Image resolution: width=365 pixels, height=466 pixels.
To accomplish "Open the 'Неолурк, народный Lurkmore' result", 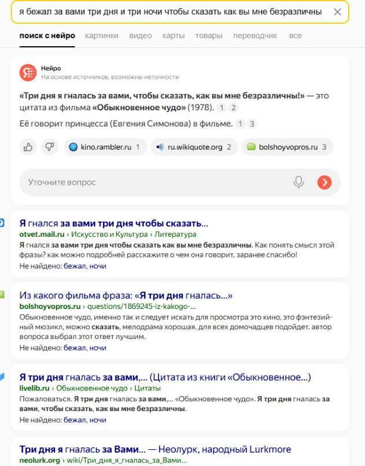I will [155, 449].
